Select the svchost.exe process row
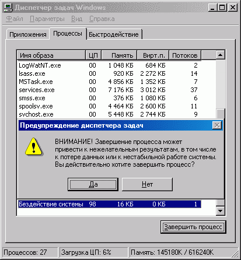 [x=109, y=114]
